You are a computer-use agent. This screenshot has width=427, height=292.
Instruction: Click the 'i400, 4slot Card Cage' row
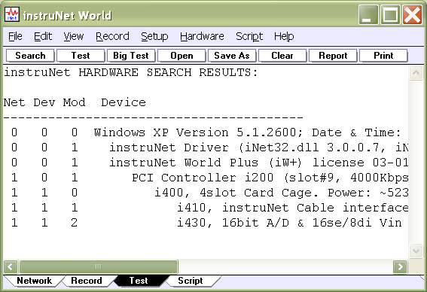[x=206, y=193]
